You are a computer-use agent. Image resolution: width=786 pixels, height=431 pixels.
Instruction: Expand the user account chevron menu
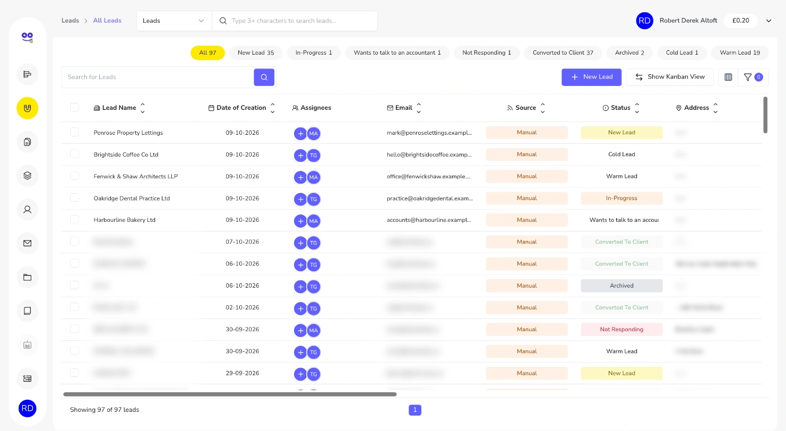pyautogui.click(x=768, y=21)
